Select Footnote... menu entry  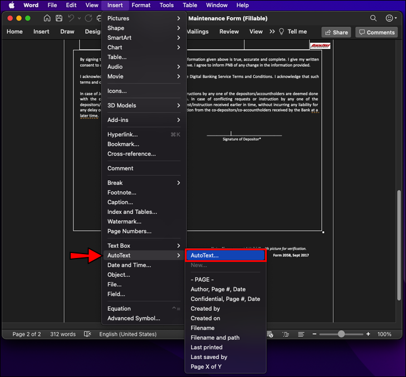tap(144, 192)
